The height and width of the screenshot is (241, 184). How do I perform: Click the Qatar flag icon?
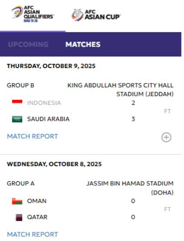pyautogui.click(x=19, y=217)
